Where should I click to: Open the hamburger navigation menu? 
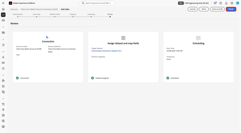3,3
